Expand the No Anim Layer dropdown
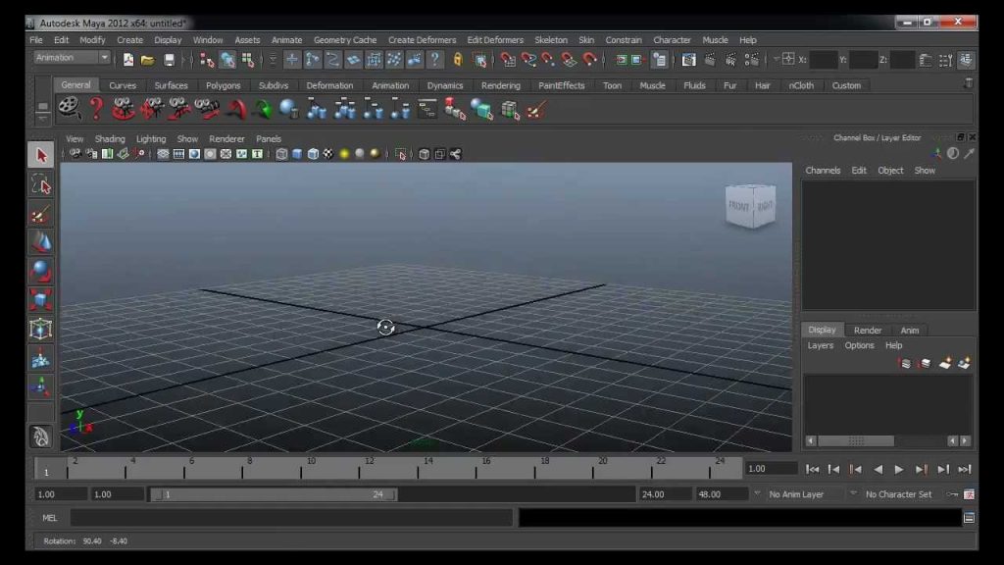 pyautogui.click(x=757, y=494)
